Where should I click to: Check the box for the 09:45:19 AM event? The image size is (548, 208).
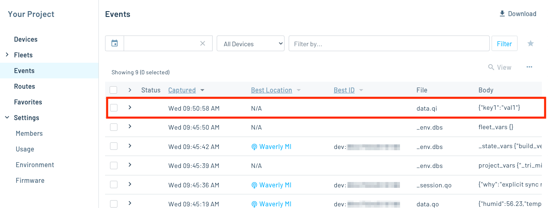point(114,203)
